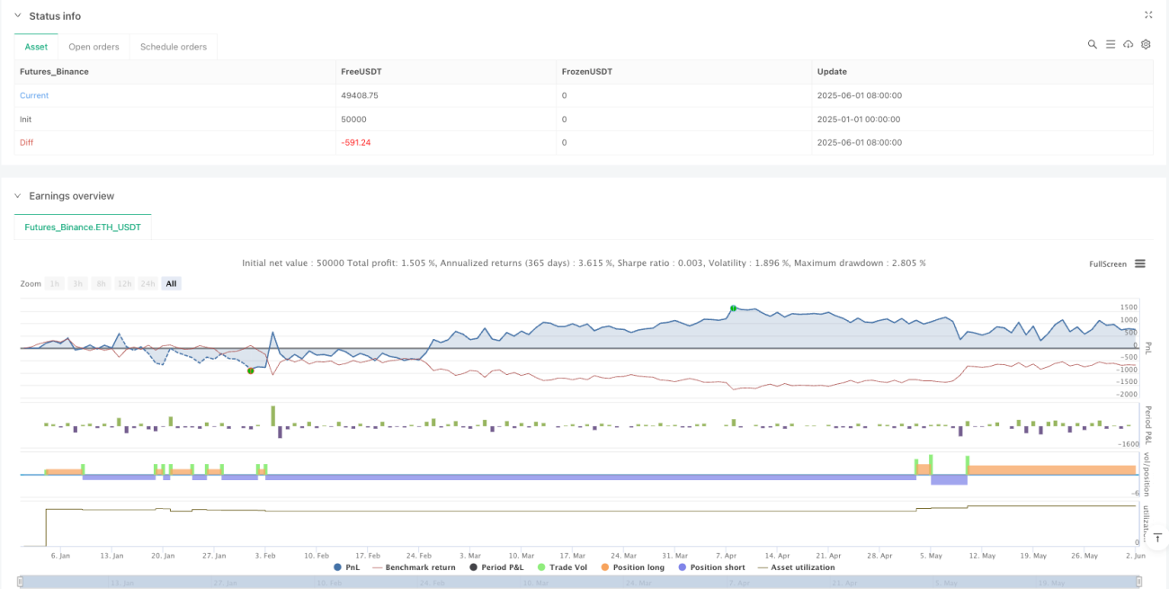Open the table settings gear icon
This screenshot has height=589, width=1169.
[1146, 44]
